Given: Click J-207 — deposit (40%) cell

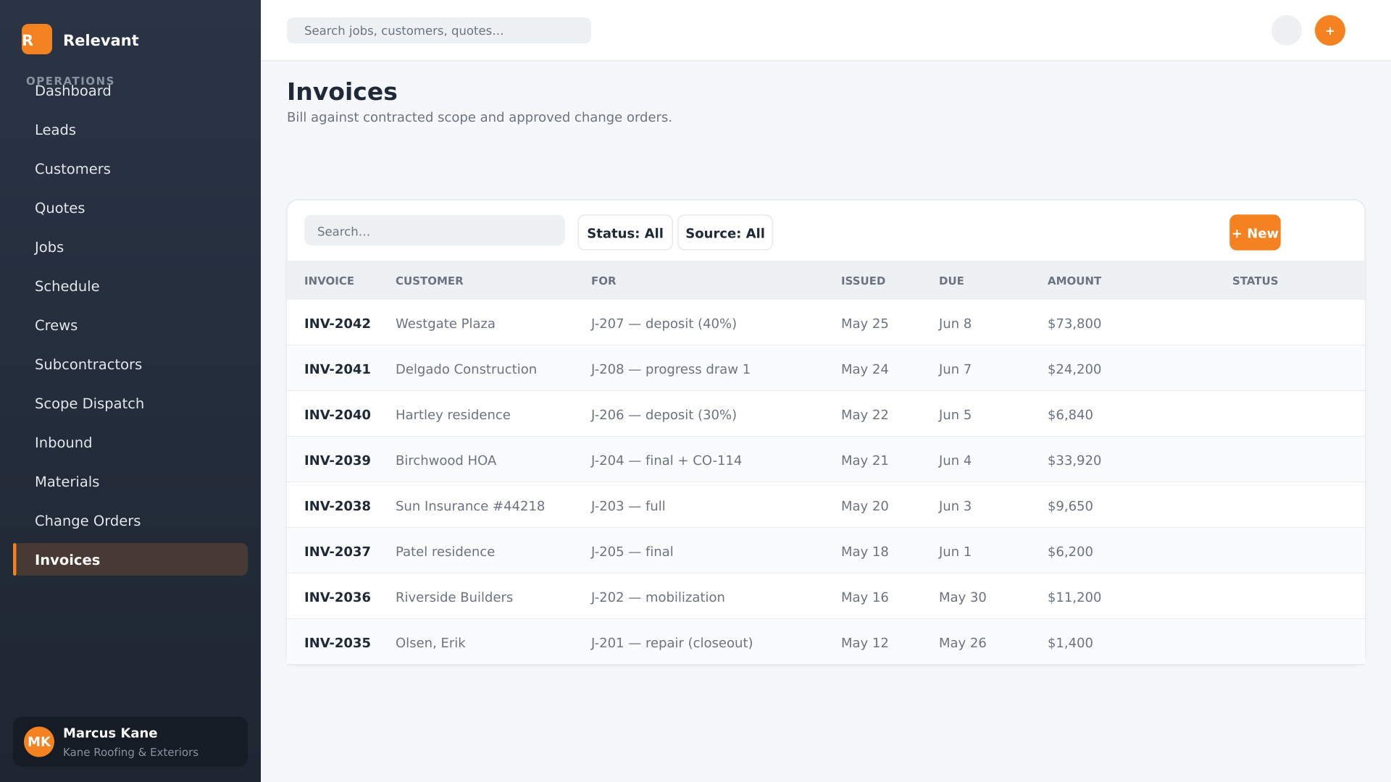Looking at the screenshot, I should coord(664,324).
